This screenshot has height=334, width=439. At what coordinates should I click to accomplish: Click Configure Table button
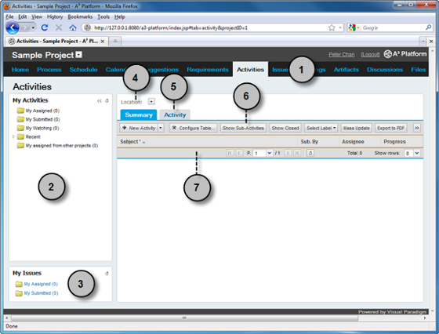(x=193, y=128)
